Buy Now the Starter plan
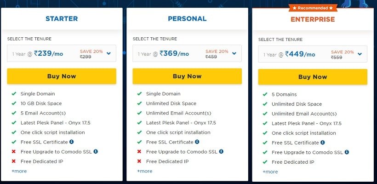Image resolution: width=377 pixels, height=184 pixels. 62,76
